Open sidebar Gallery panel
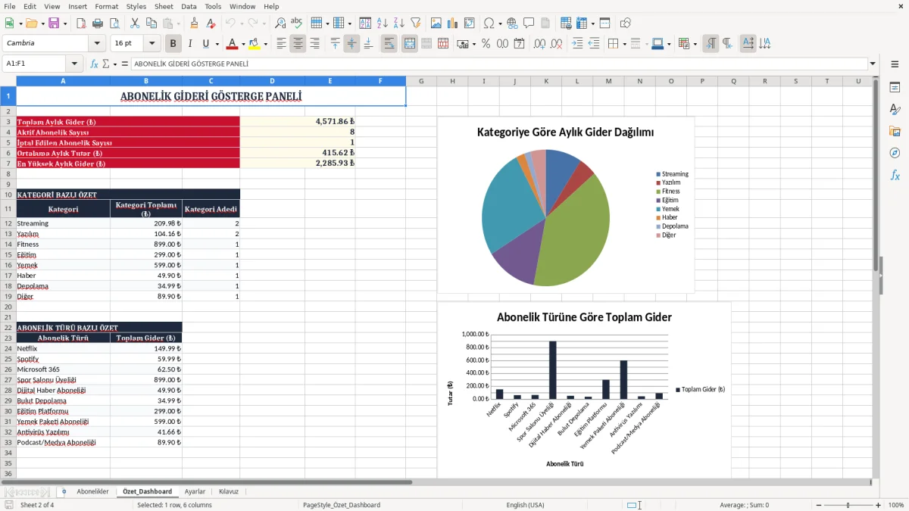The image size is (909, 511). [895, 131]
